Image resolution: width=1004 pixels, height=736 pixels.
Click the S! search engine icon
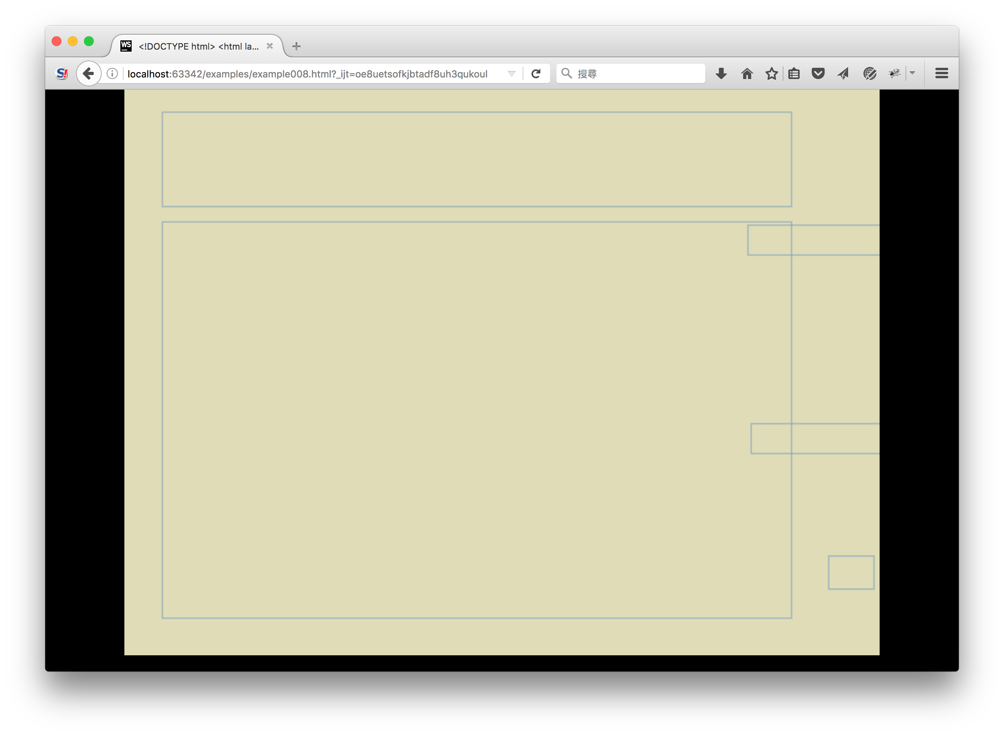tap(62, 73)
